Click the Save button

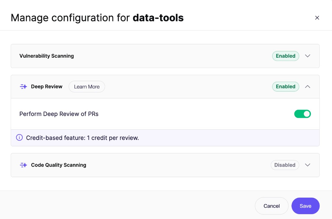point(305,206)
